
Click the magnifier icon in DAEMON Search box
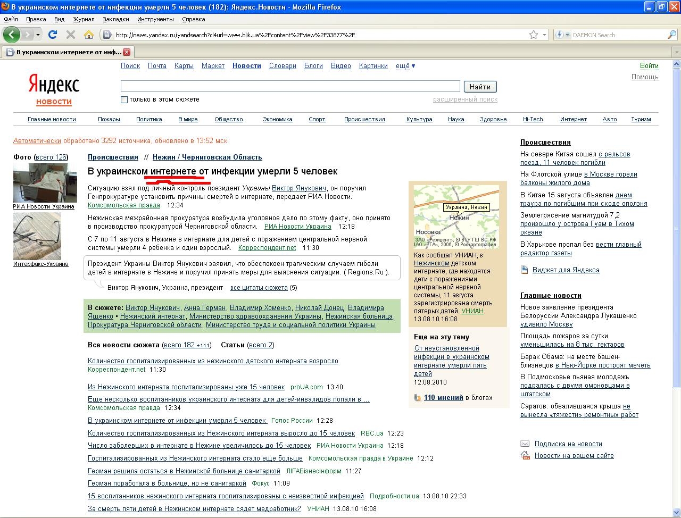(671, 35)
